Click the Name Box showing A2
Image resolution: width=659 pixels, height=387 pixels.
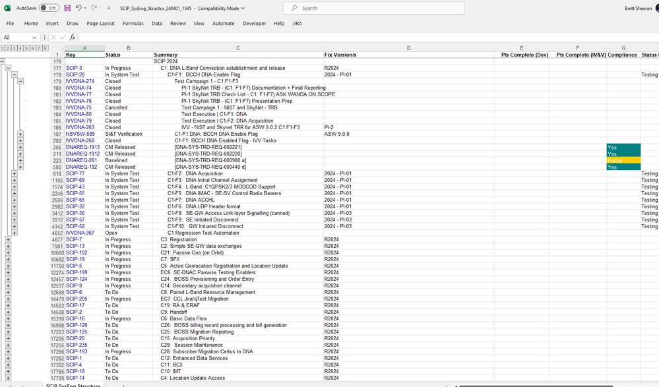point(16,38)
